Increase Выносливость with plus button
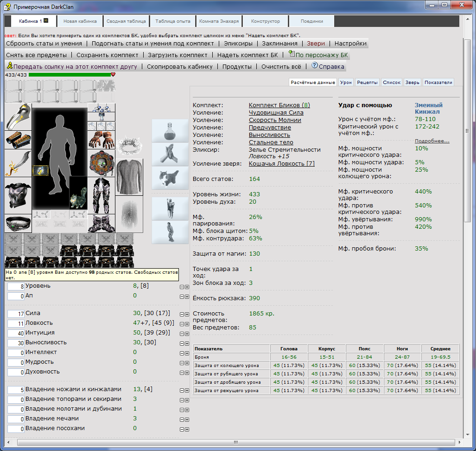 coord(187,343)
